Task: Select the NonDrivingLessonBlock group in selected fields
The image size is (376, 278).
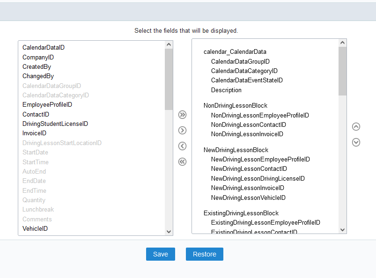Action: pyautogui.click(x=235, y=105)
